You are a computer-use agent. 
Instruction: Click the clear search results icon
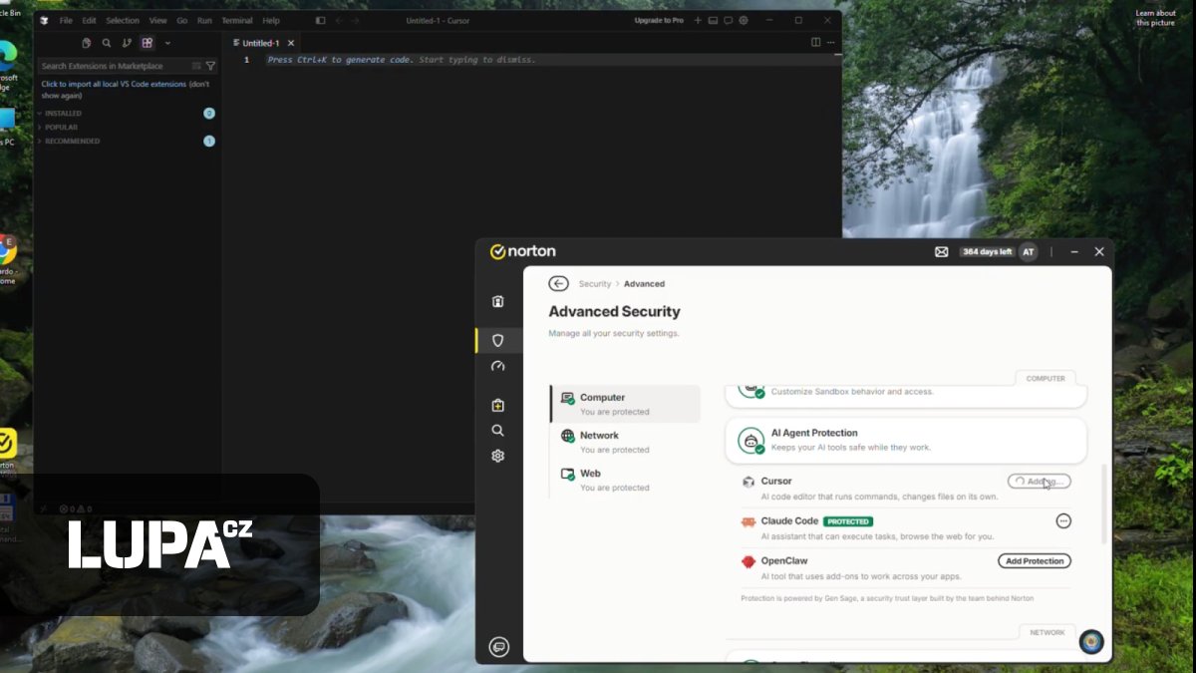(x=196, y=66)
